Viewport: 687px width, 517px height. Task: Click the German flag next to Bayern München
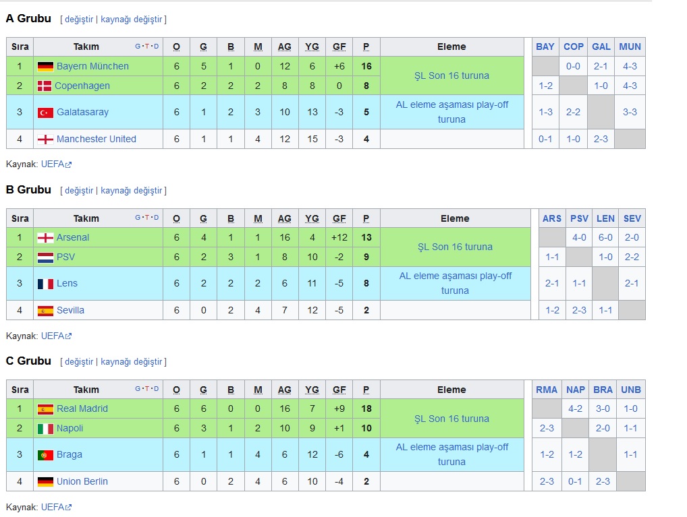[x=46, y=67]
